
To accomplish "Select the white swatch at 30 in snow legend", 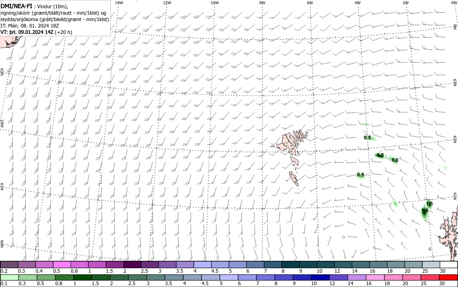I will point(448,265).
